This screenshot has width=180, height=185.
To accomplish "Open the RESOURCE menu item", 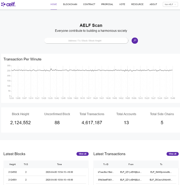I will (x=137, y=5).
